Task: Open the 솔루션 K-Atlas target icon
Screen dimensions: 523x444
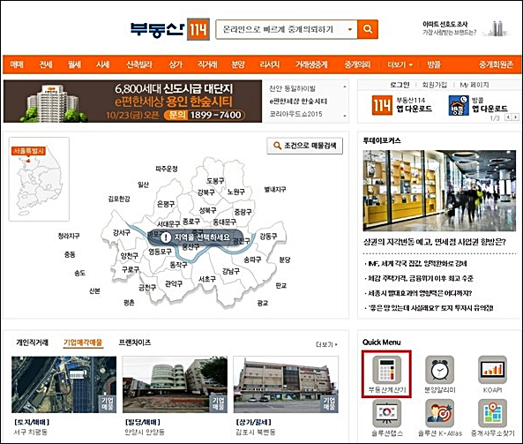Action: click(439, 413)
